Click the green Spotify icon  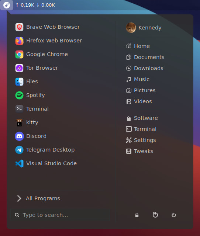pyautogui.click(x=19, y=95)
